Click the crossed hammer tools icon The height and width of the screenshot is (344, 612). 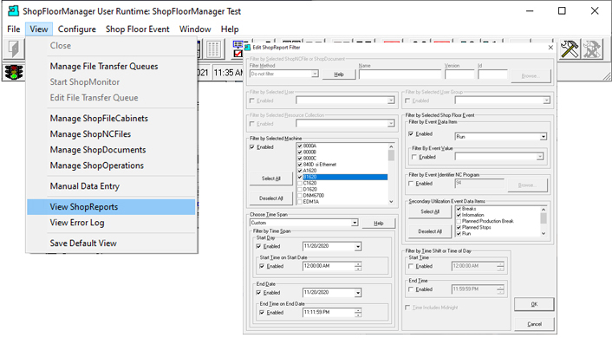coord(570,49)
